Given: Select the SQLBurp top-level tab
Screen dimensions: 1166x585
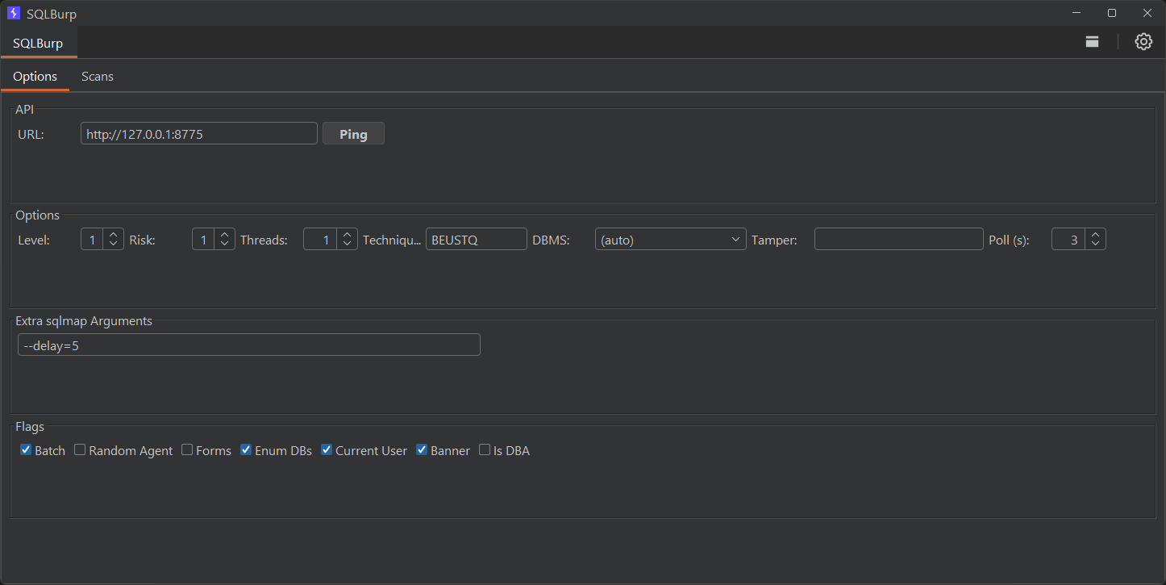Looking at the screenshot, I should [38, 43].
